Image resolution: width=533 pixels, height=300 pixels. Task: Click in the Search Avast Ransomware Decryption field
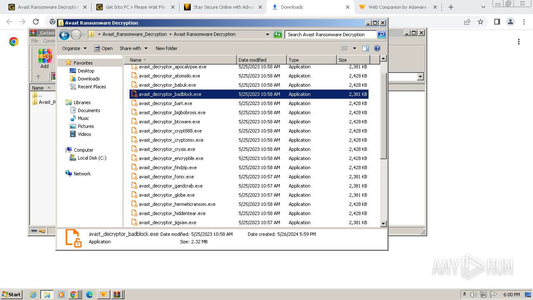click(331, 35)
